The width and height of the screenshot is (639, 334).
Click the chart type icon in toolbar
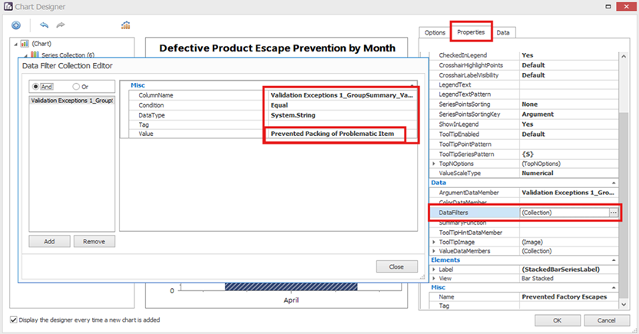coord(126,25)
